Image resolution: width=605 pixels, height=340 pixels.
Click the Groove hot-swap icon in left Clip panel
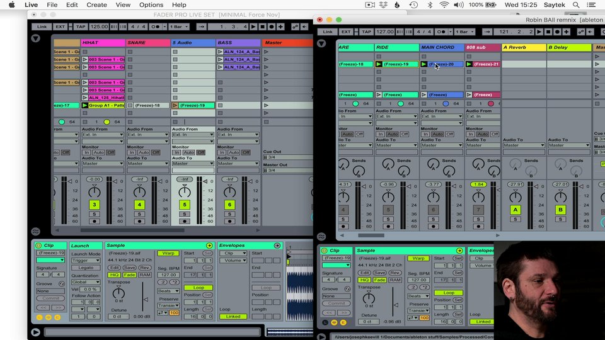click(61, 284)
